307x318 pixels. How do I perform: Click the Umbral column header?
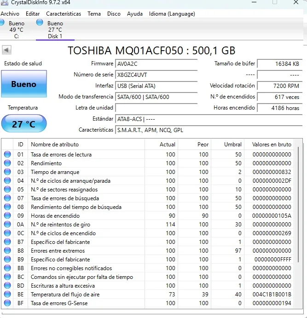228,145
